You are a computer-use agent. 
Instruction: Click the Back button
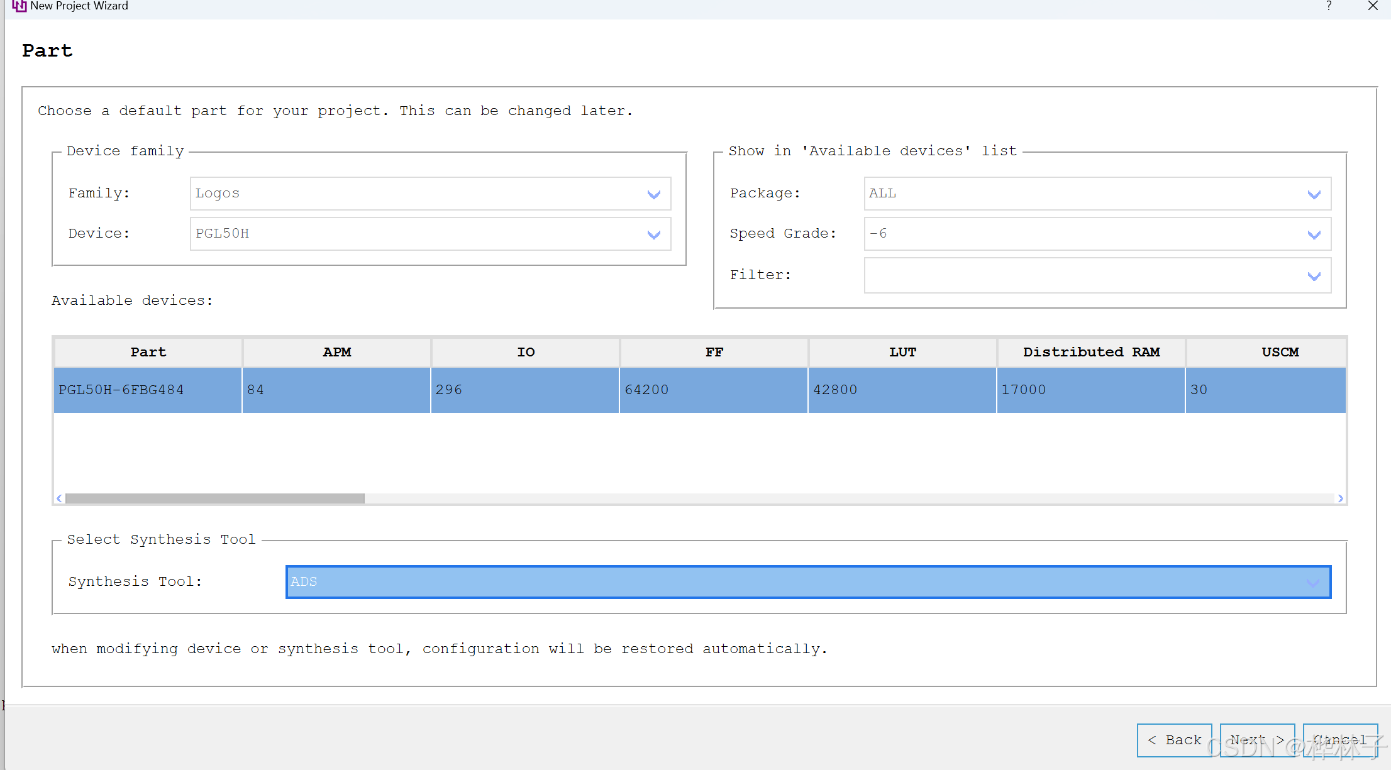click(1174, 740)
